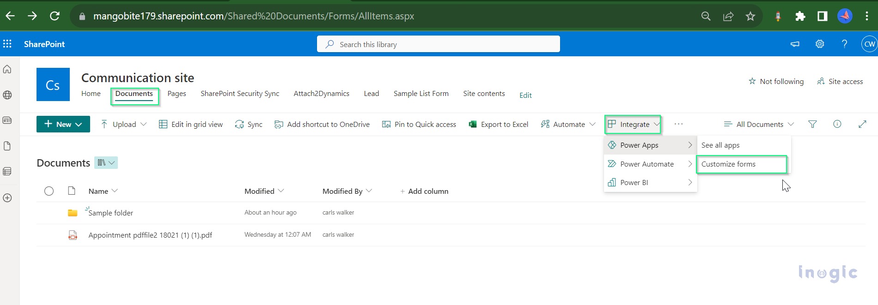878x305 pixels.
Task: Open the news icon in left rail
Action: pos(7,120)
